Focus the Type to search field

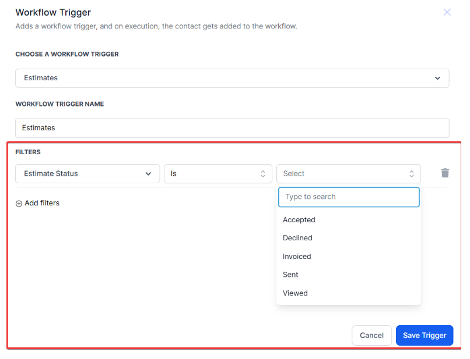349,197
